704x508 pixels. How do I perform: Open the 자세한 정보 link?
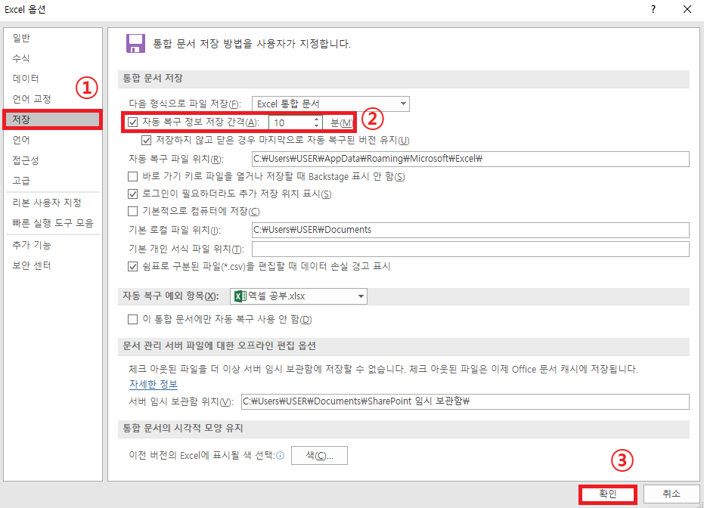(x=154, y=384)
